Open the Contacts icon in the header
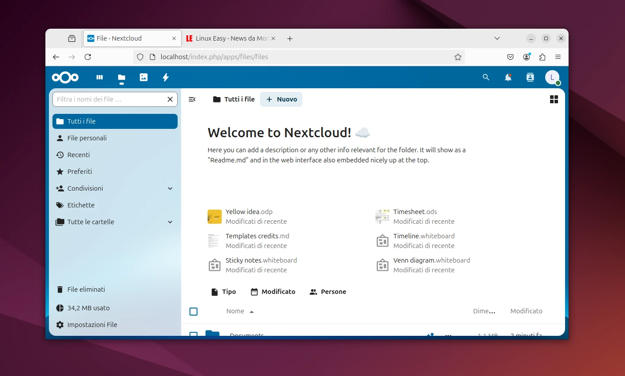This screenshot has height=376, width=625. 530,77
